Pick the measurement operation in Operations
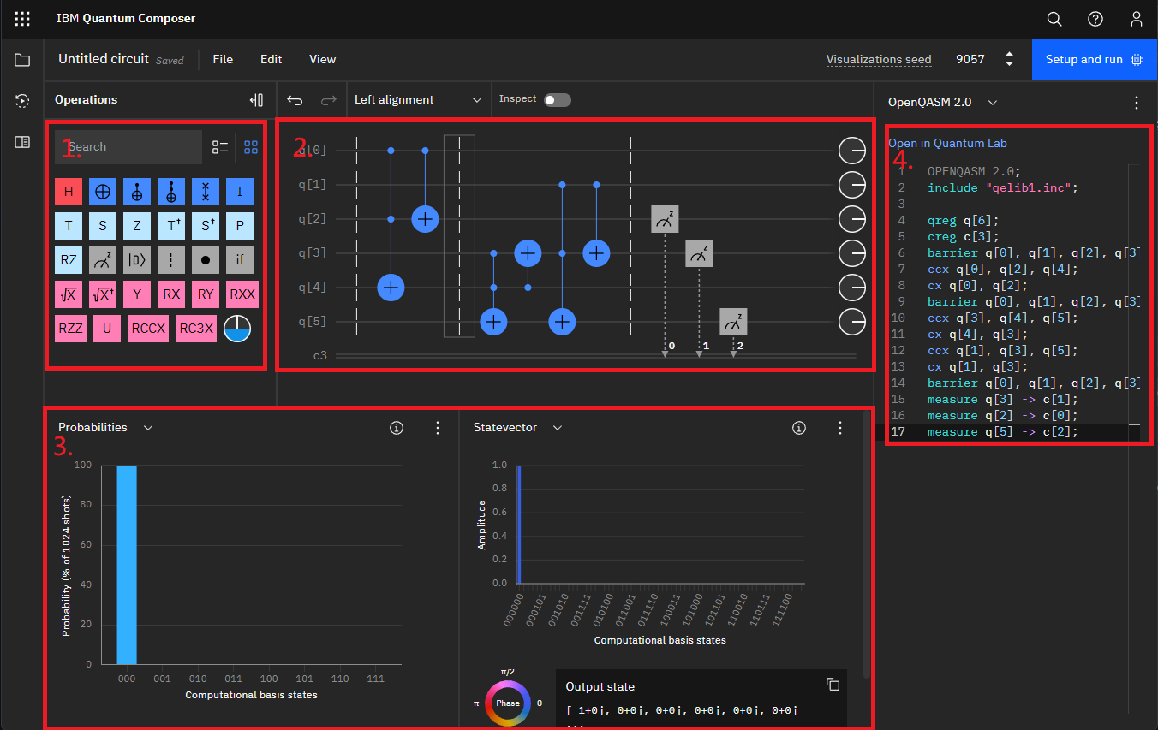This screenshot has width=1158, height=730. 102,259
